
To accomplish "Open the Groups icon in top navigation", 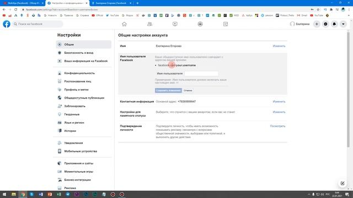I will 200,24.
